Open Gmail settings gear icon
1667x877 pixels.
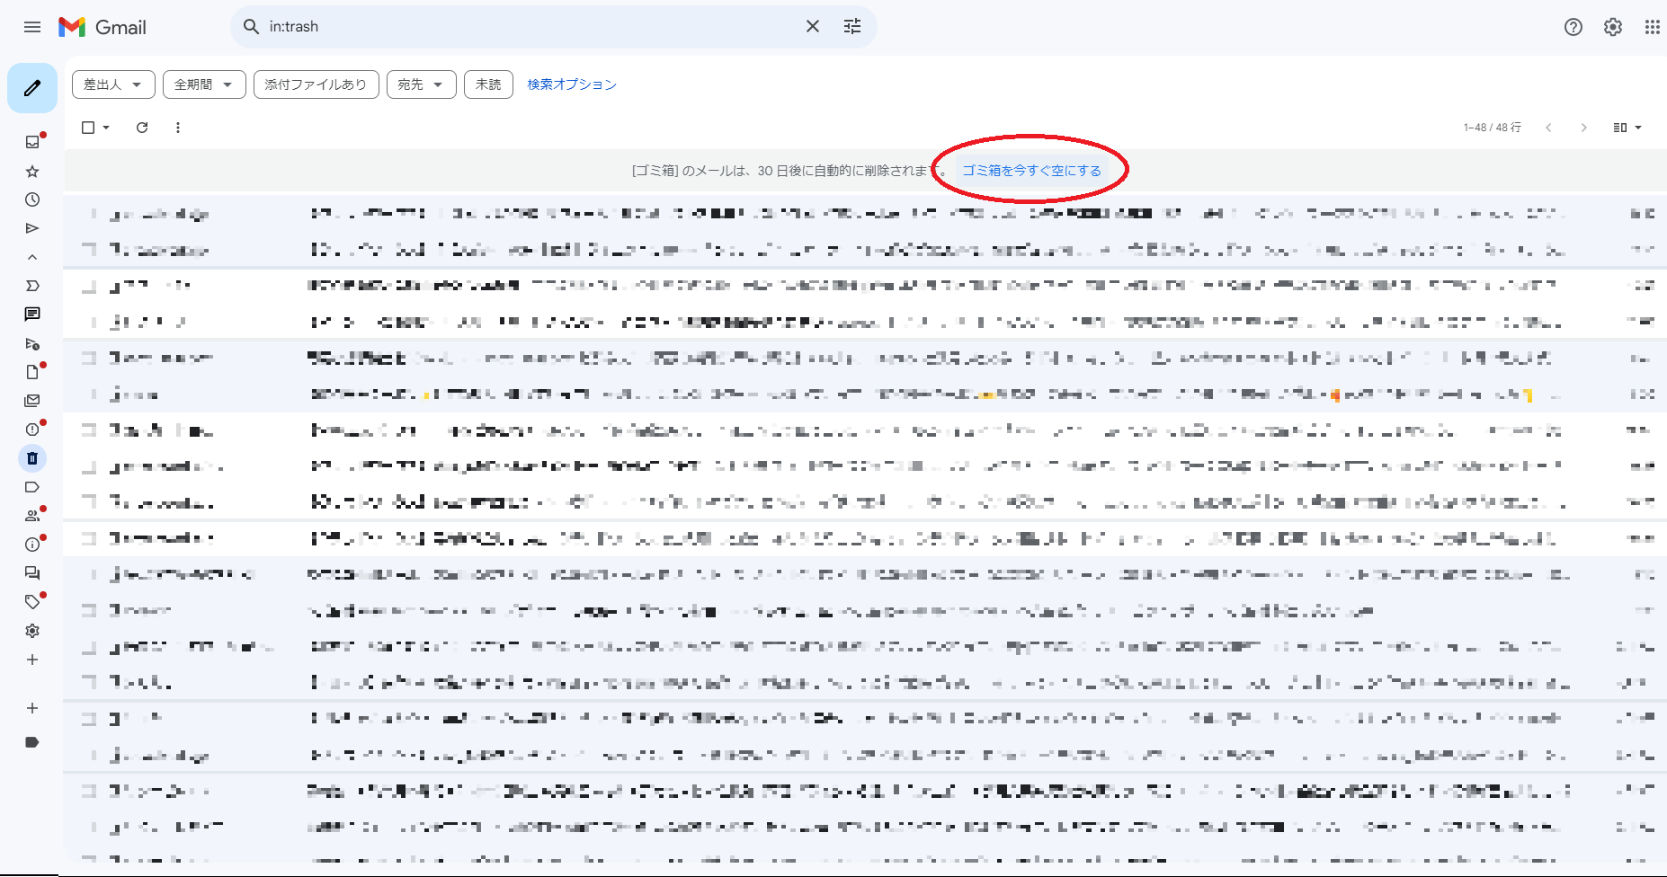click(1613, 27)
